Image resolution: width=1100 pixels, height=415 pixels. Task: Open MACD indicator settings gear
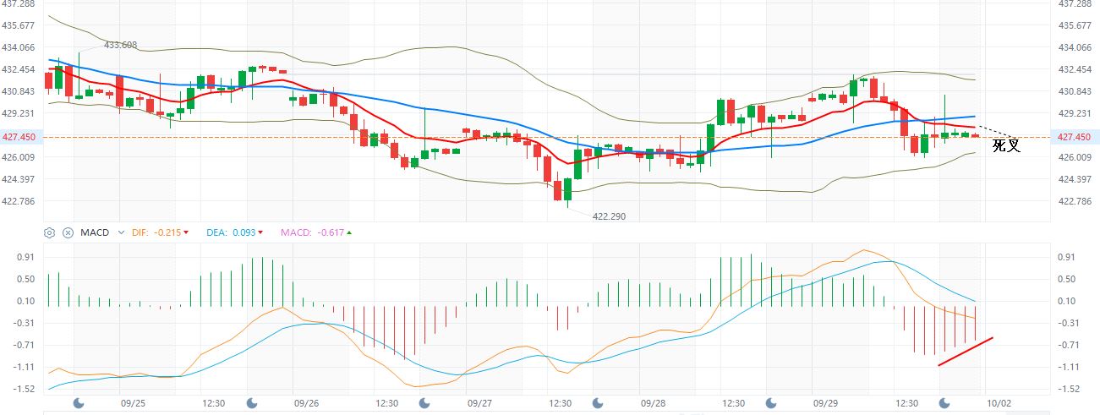tap(49, 232)
